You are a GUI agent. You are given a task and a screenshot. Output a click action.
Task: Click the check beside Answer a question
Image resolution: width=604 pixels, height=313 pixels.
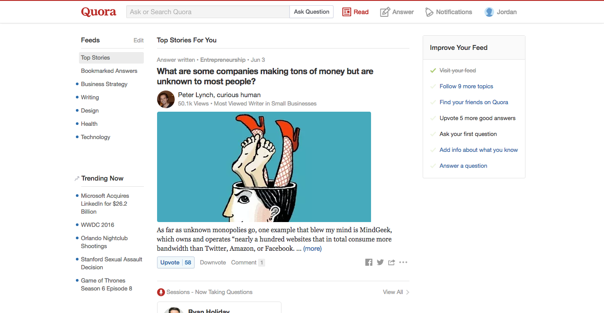[433, 166]
